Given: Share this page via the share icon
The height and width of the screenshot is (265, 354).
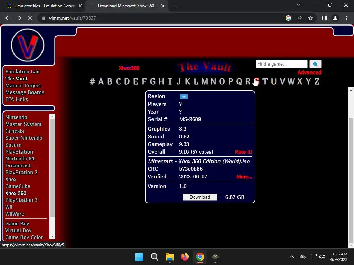Looking at the screenshot, I should point(299,18).
